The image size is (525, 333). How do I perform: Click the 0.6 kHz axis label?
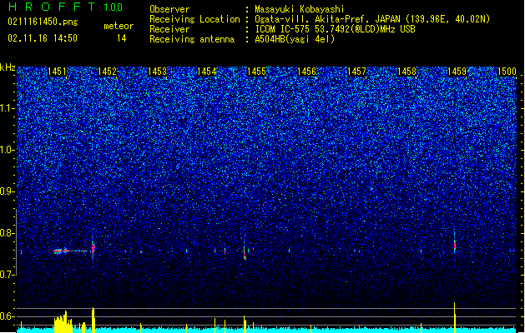point(8,316)
